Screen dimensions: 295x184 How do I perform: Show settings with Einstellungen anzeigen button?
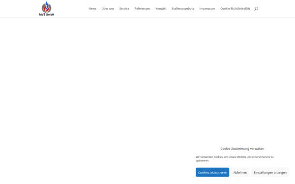tap(270, 172)
